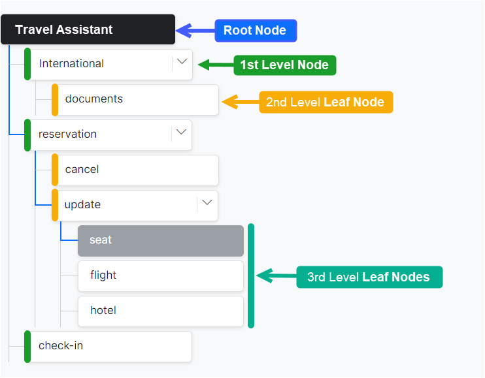Click the blue Root Node label

coord(255,31)
